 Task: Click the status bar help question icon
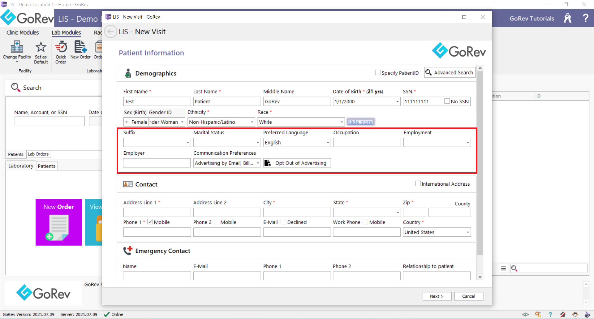(x=550, y=314)
